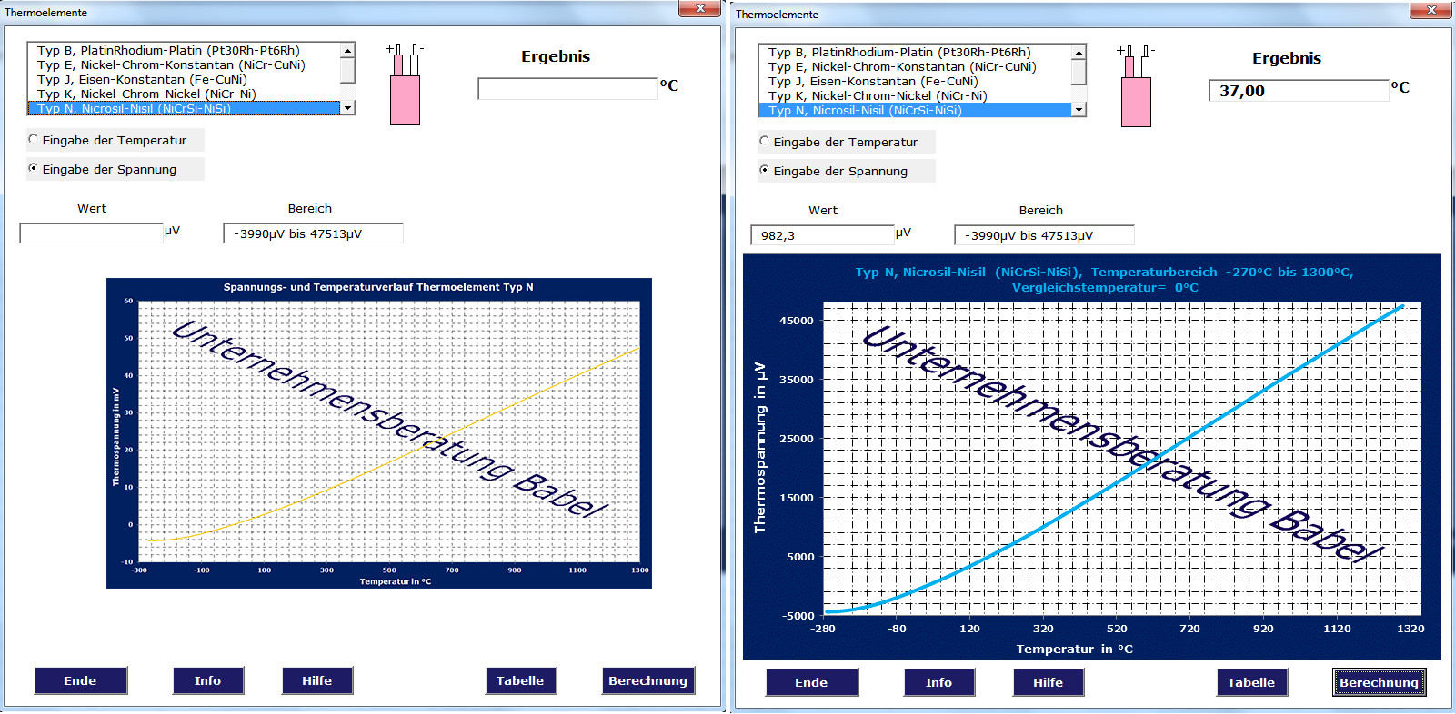Open Info in the right window
The width and height of the screenshot is (1455, 714).
[939, 682]
